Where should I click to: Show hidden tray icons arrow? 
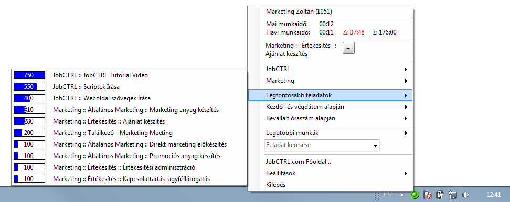(x=402, y=195)
